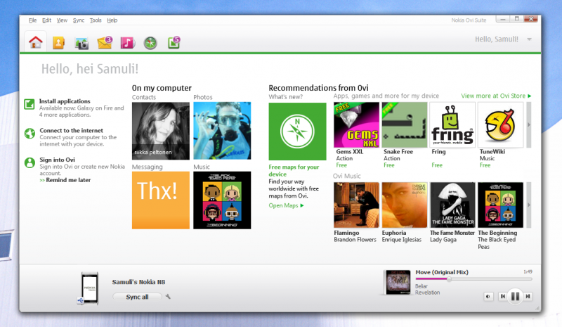Open sync settings wrench icon
Viewport: 562px width, 327px height.
pyautogui.click(x=168, y=297)
